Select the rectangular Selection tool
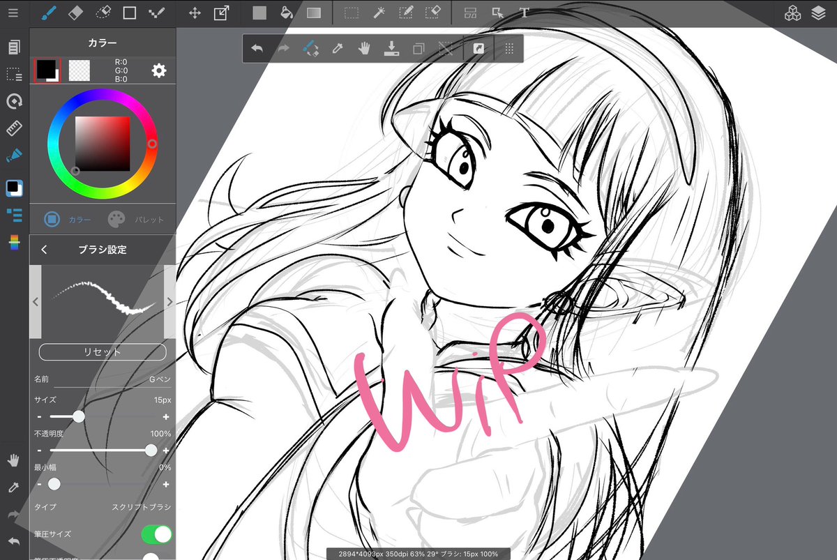The height and width of the screenshot is (560, 837). pos(352,13)
